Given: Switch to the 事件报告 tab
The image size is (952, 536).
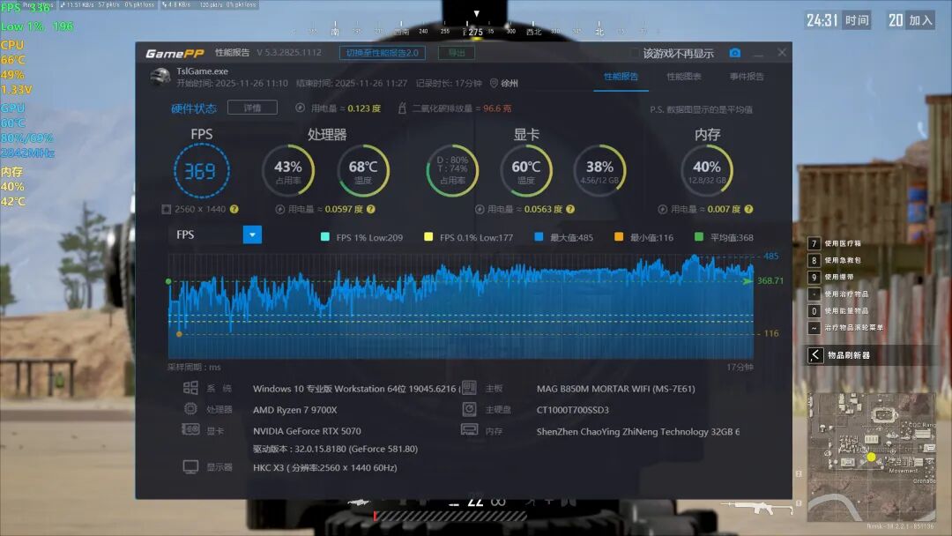Looking at the screenshot, I should (747, 77).
